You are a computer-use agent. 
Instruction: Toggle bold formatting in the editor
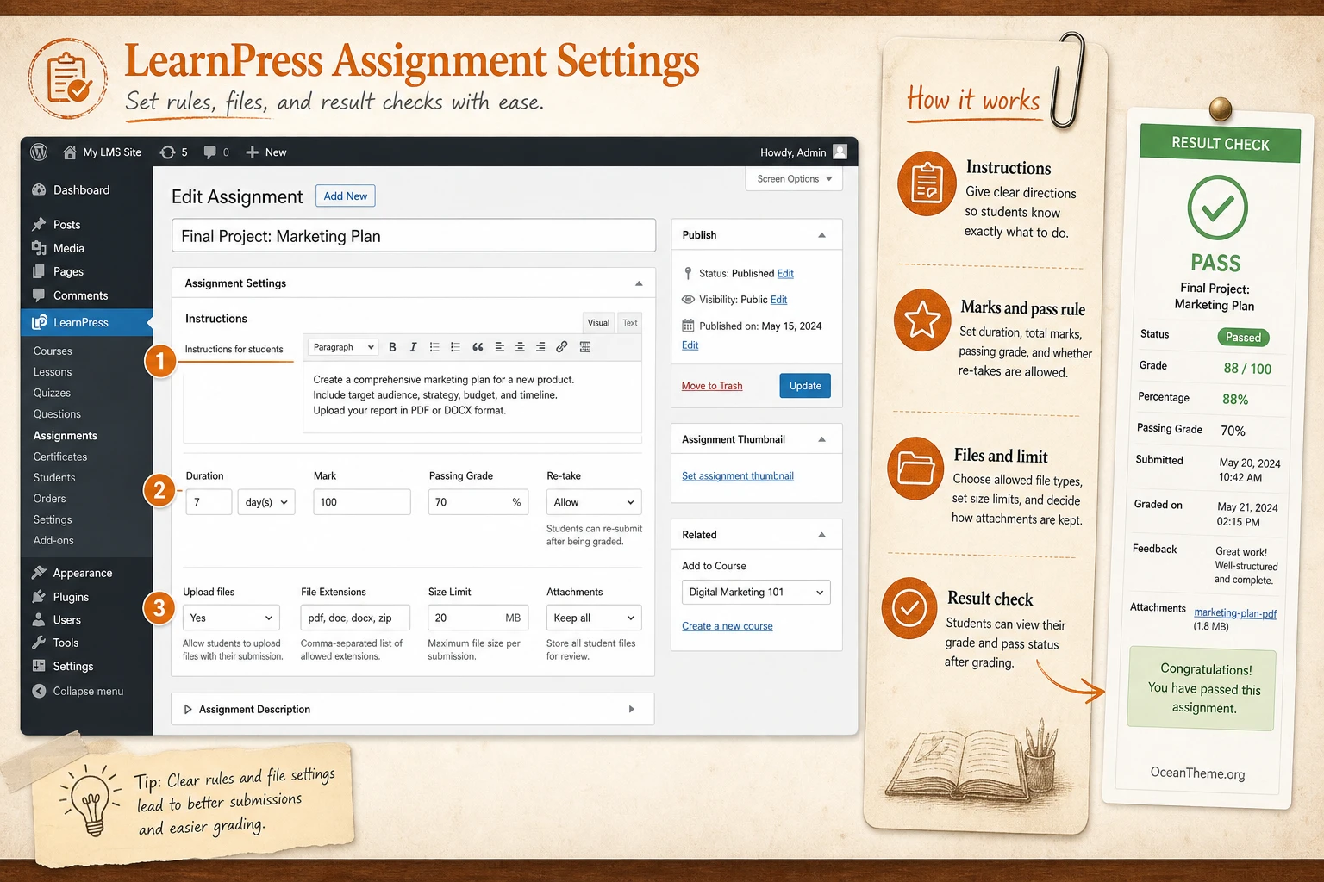[x=392, y=347]
